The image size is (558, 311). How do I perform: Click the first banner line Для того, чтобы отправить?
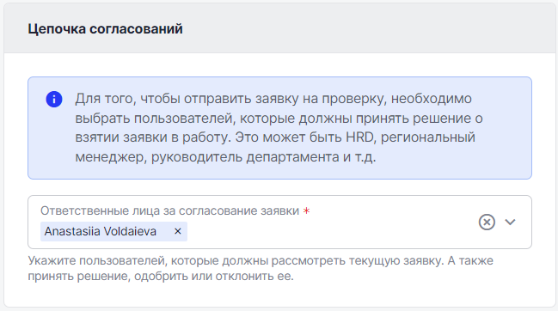(273, 99)
